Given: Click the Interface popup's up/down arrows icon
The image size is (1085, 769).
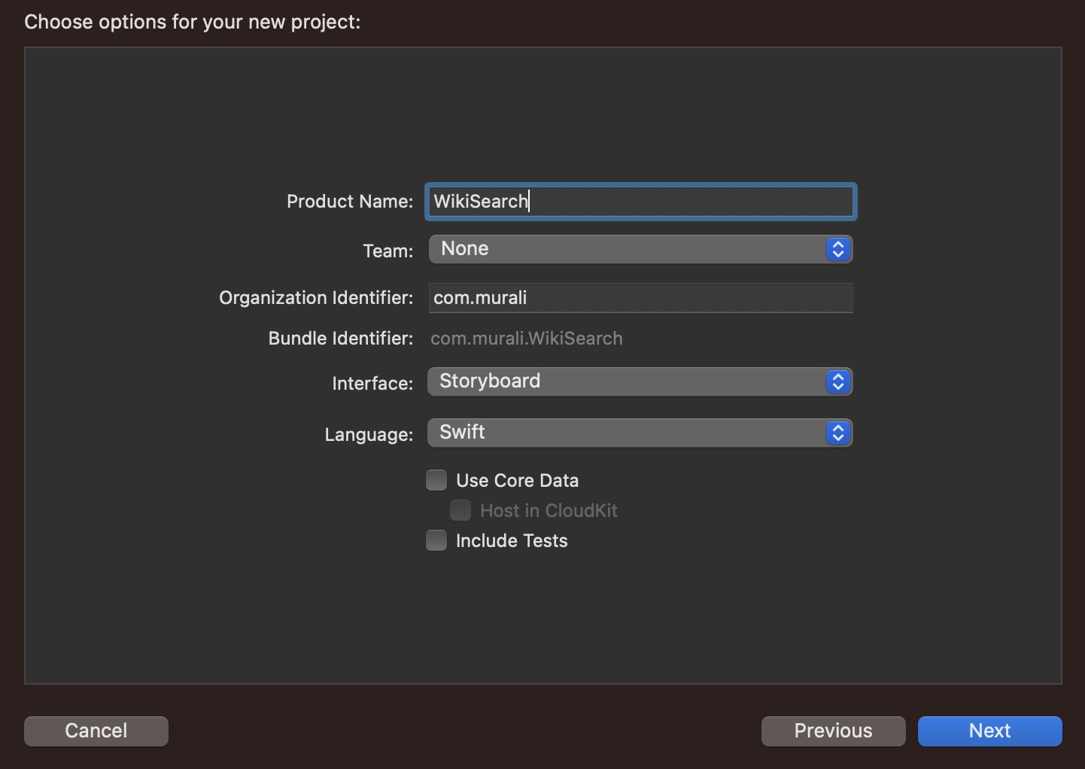Looking at the screenshot, I should tap(837, 381).
